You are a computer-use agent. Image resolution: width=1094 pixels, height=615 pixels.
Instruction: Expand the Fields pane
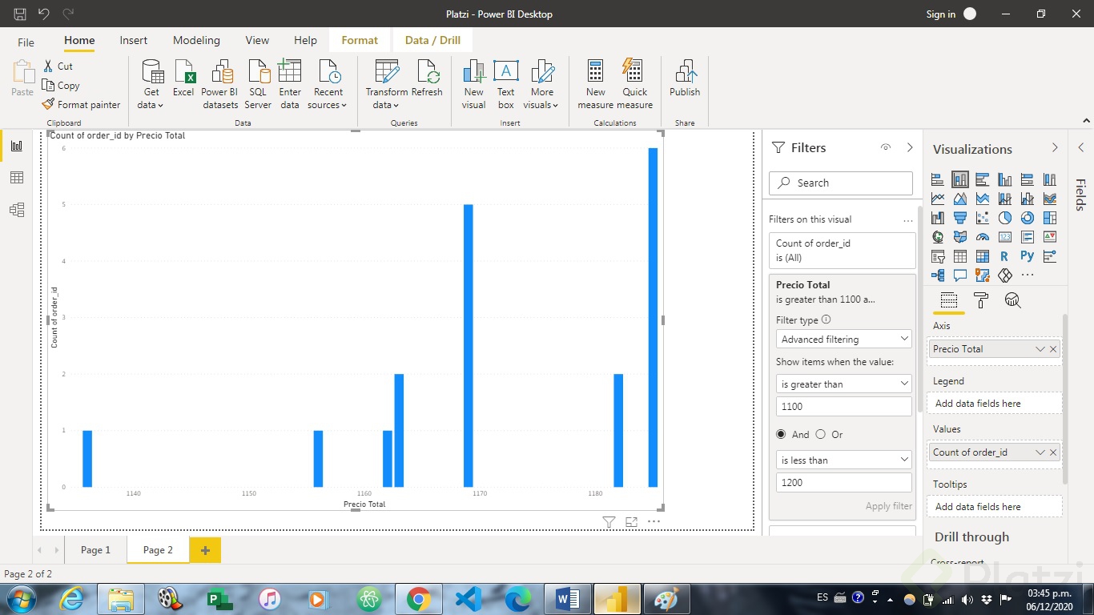pos(1080,148)
